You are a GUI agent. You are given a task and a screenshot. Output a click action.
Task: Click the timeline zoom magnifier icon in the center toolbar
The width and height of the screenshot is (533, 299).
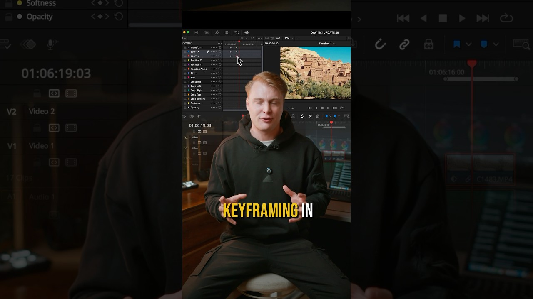(x=347, y=116)
